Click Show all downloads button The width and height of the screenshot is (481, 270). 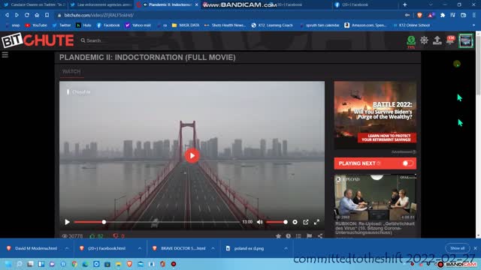coord(458,248)
